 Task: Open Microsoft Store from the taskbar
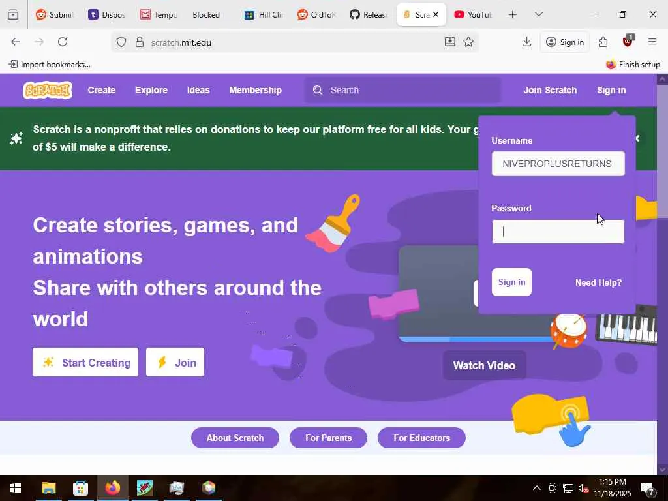point(80,488)
